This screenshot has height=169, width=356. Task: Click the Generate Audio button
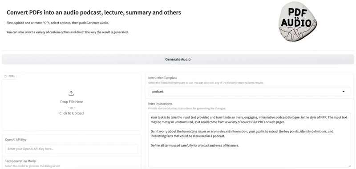(178, 60)
